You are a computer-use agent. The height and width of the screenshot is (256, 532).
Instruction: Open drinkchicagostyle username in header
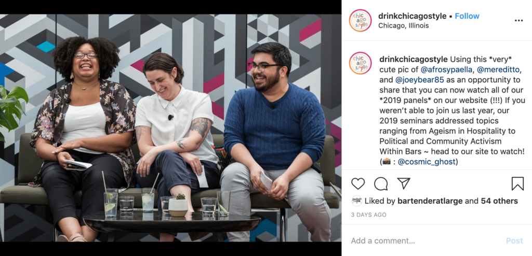tap(412, 16)
